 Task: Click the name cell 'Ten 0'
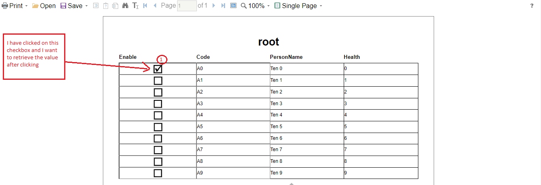tap(307, 69)
